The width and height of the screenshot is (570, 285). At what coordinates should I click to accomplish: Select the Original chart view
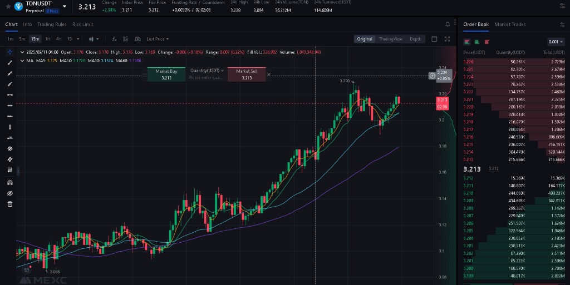point(365,39)
